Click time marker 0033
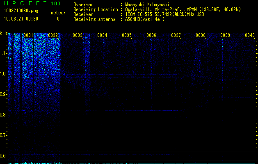Image resolution: width=258 pixels, height=164 pixels. (78, 35)
